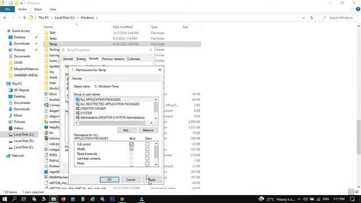The height and width of the screenshot is (203, 361).
Task: Switch to Sharing tab in Temp Properties
Action: click(81, 59)
